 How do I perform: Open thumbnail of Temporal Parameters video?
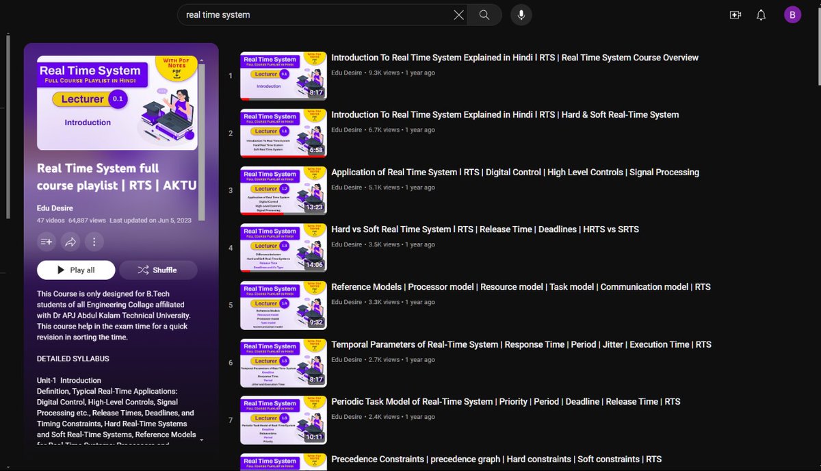pos(283,362)
